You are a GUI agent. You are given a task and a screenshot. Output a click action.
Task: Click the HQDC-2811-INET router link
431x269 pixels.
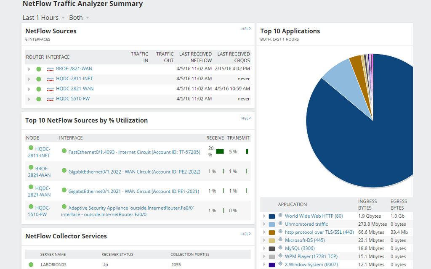75,79
